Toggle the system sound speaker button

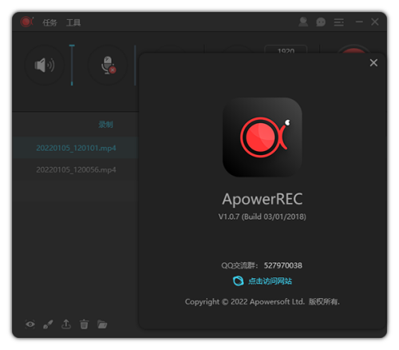(x=45, y=65)
